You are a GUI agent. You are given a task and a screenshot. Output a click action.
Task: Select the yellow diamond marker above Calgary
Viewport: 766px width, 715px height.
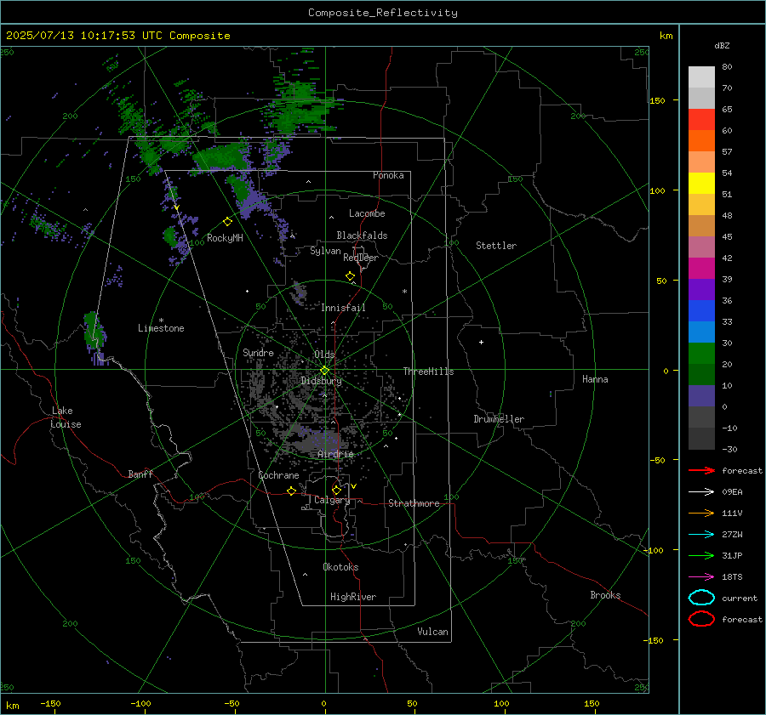point(336,490)
